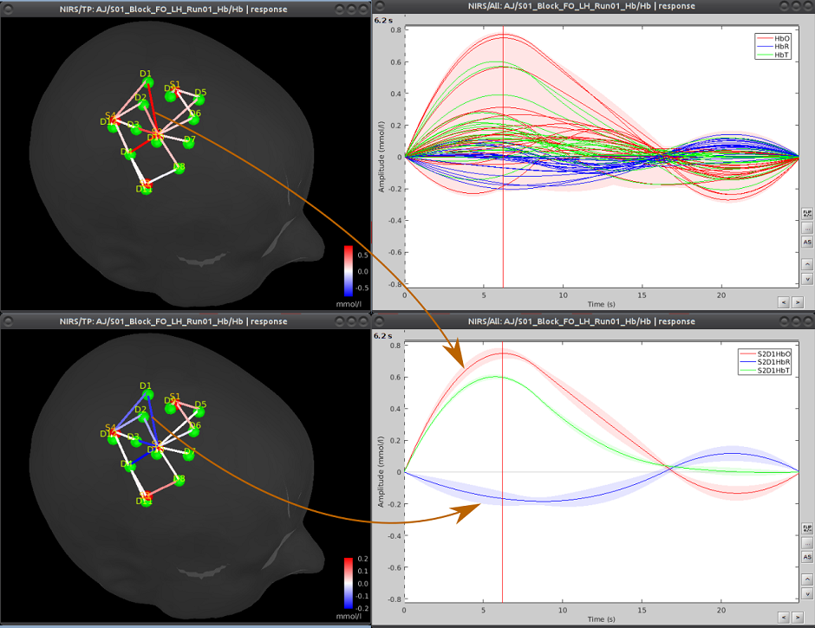The image size is (815, 628).
Task: Step to previous time sample in top plot
Action: tap(784, 302)
